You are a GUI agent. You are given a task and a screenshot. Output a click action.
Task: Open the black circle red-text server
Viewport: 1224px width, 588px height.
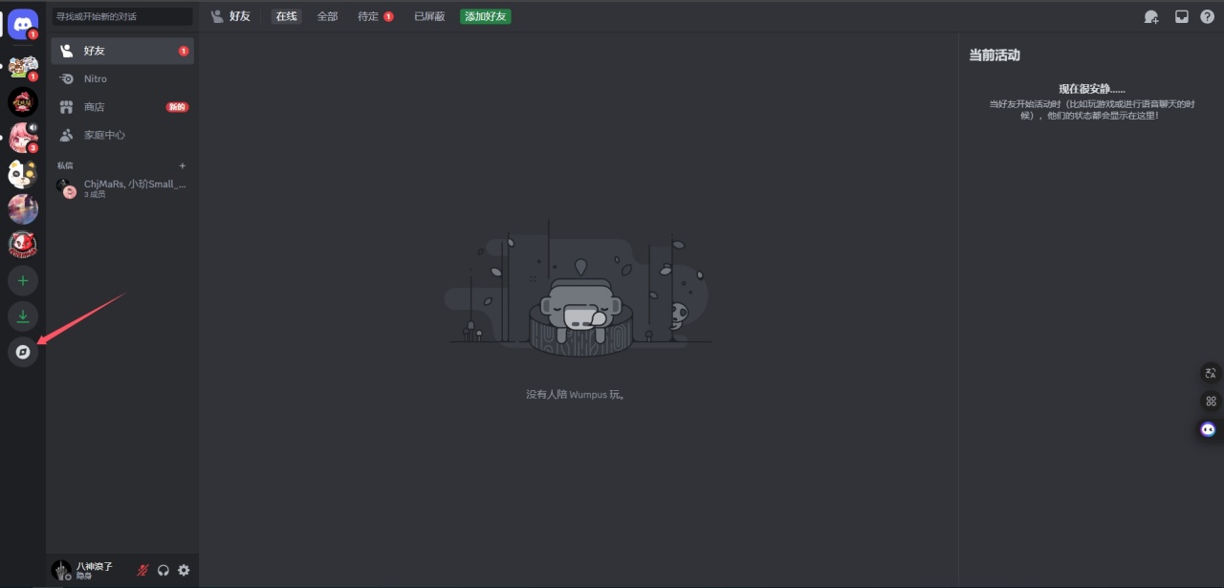coord(23,101)
